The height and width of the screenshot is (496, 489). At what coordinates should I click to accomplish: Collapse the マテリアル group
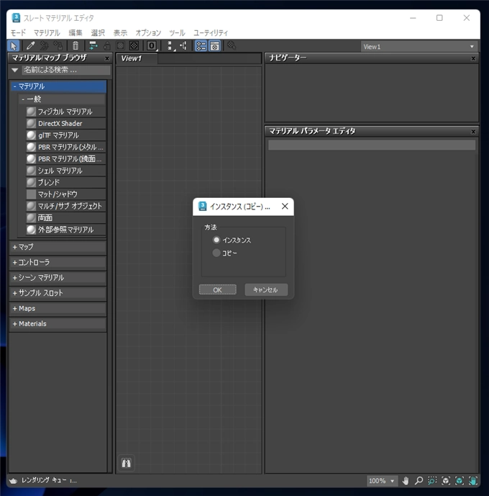coord(58,86)
